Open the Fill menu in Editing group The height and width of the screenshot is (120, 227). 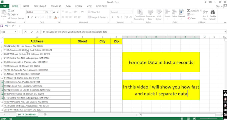coord(191,15)
